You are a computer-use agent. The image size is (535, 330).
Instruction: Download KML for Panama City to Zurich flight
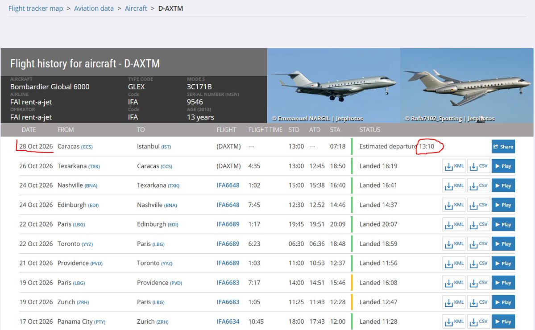(454, 322)
